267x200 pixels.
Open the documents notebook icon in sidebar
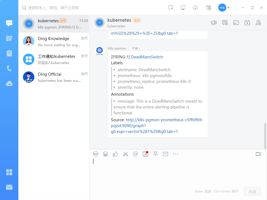(9, 53)
